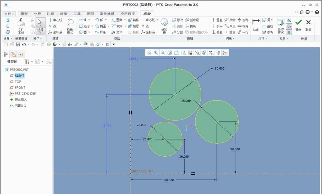Activate the Spline tool
The image size is (322, 194).
tap(100, 32)
